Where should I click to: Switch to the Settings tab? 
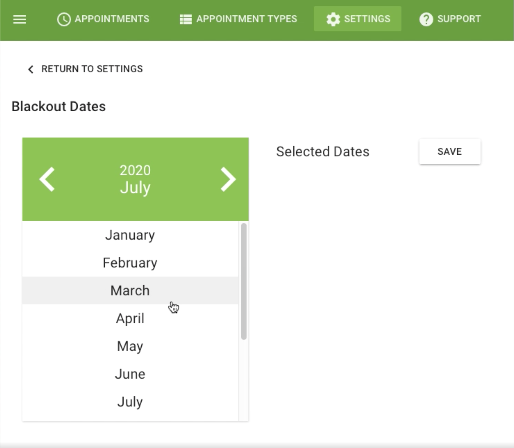click(358, 19)
